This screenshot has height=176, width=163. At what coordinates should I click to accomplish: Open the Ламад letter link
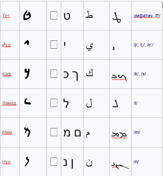(9, 103)
